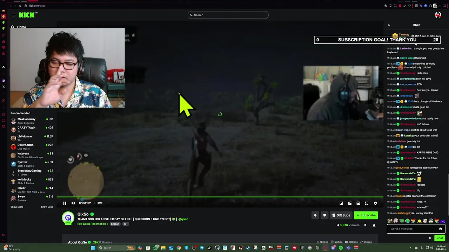Open browser sidebar settings gear
449x252 pixels.
tap(4, 126)
